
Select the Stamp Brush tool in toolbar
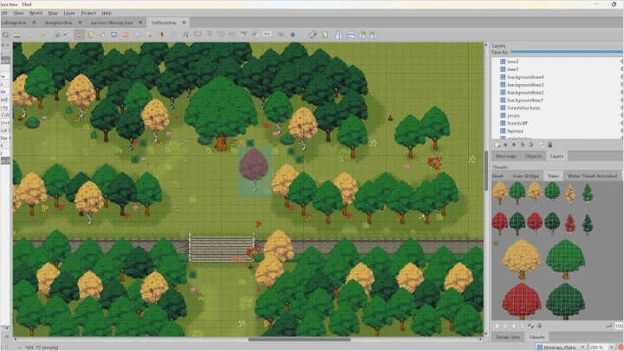tap(80, 35)
